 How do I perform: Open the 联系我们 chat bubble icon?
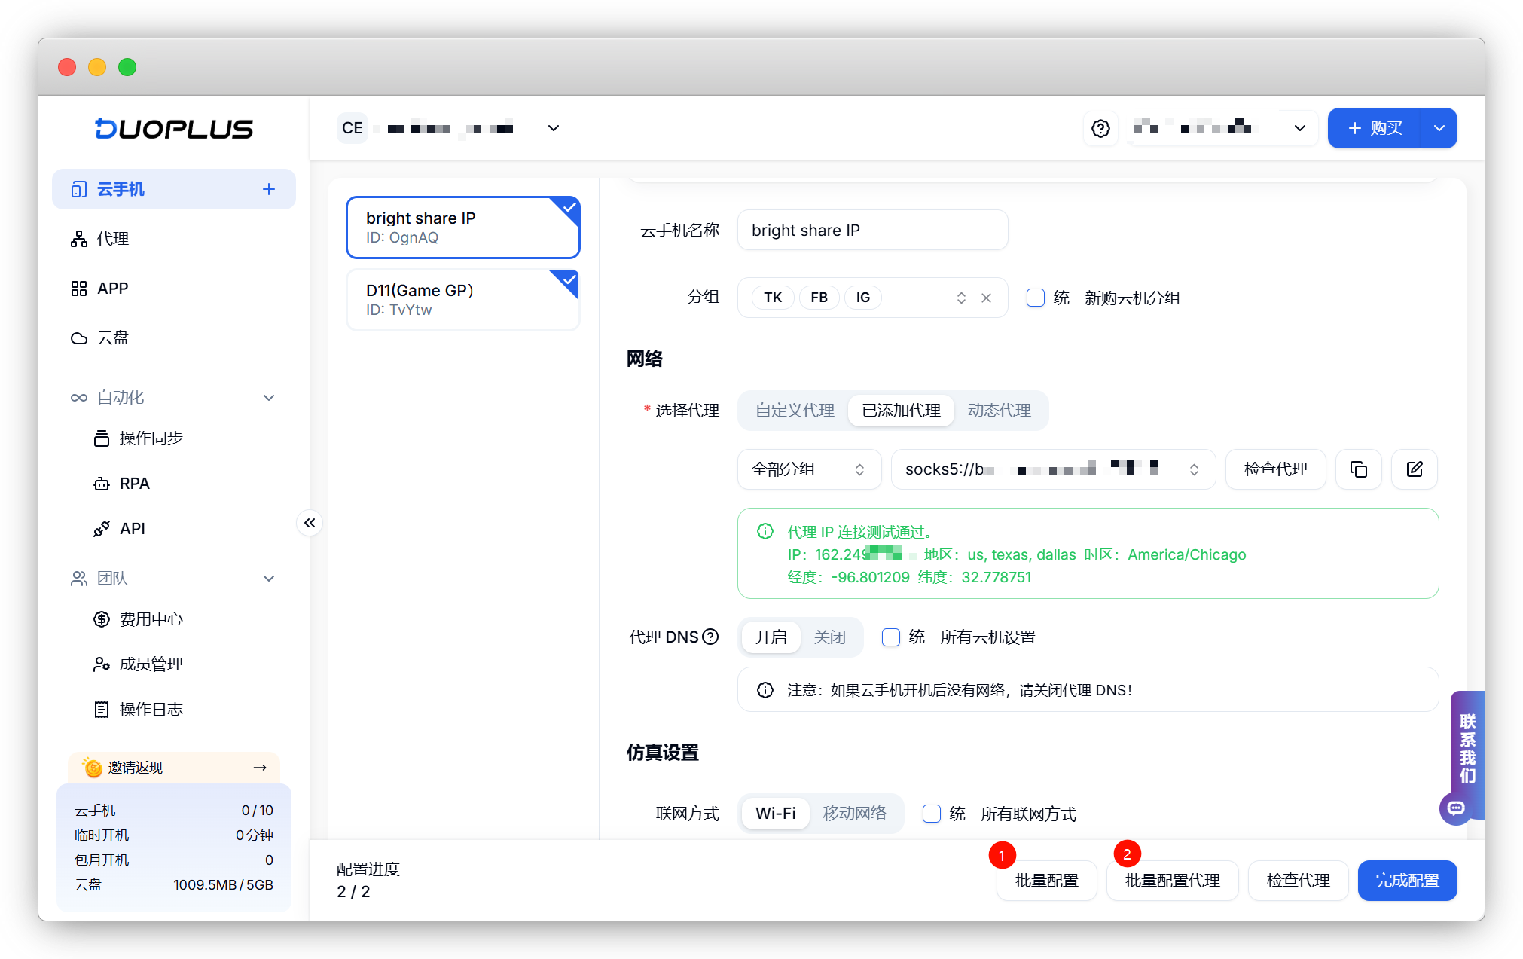[x=1455, y=808]
